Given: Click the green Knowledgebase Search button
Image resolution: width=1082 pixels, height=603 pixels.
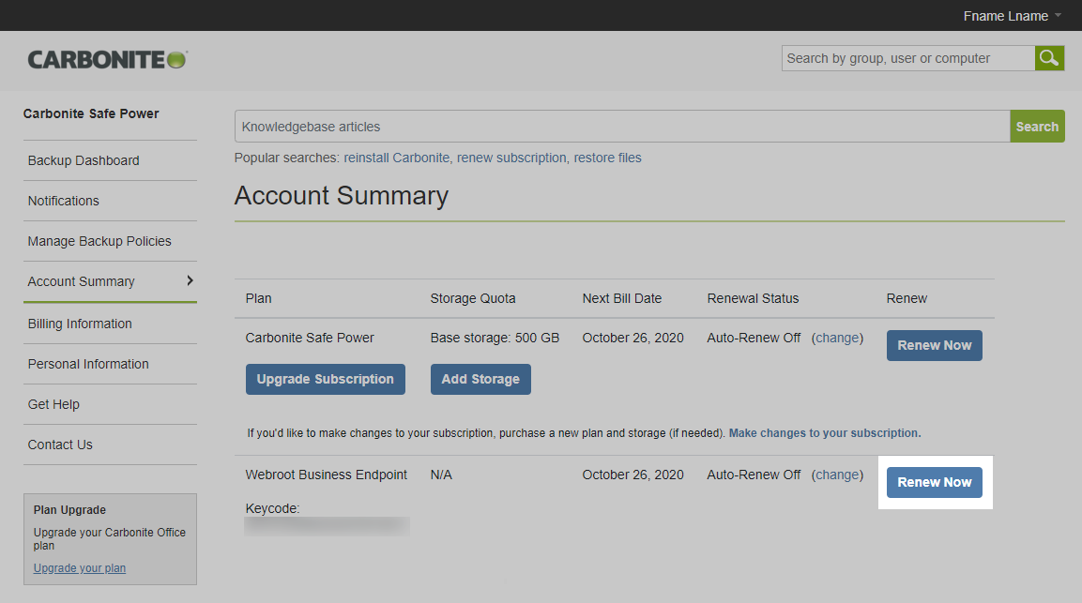Looking at the screenshot, I should pyautogui.click(x=1037, y=127).
